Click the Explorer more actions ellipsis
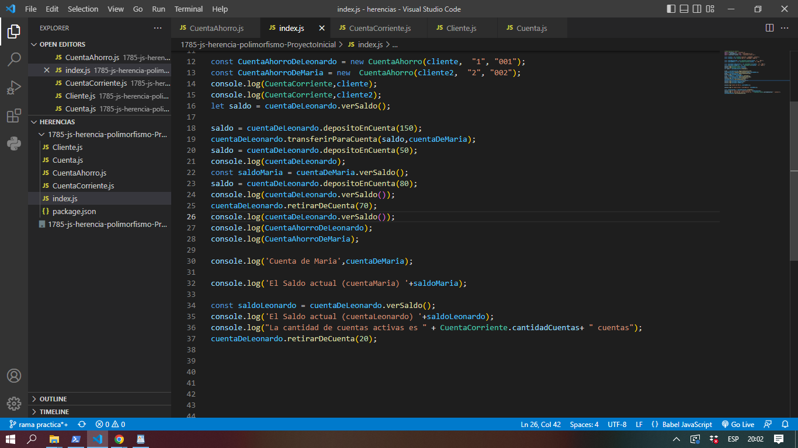 coord(158,28)
